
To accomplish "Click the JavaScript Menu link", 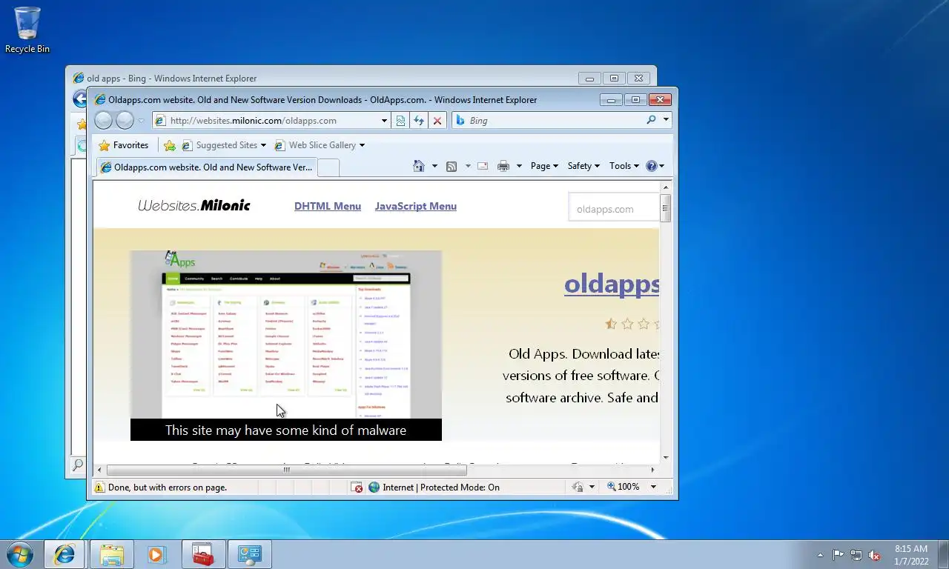I will click(x=416, y=206).
